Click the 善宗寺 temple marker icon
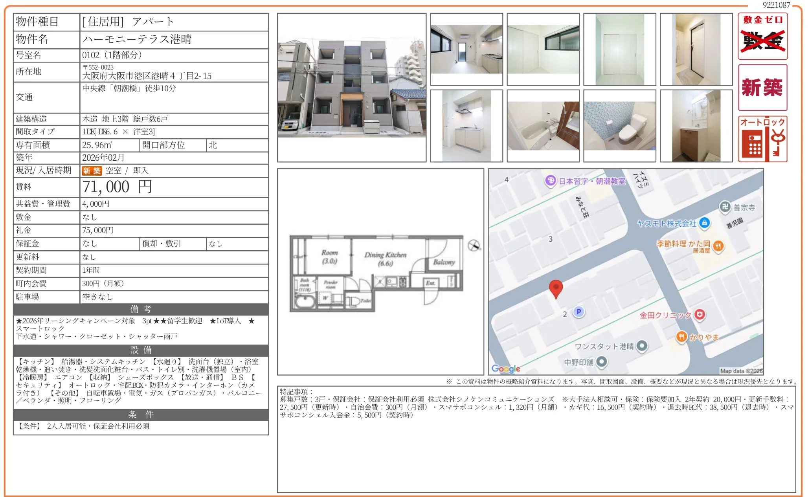The image size is (808, 497). pyautogui.click(x=725, y=207)
